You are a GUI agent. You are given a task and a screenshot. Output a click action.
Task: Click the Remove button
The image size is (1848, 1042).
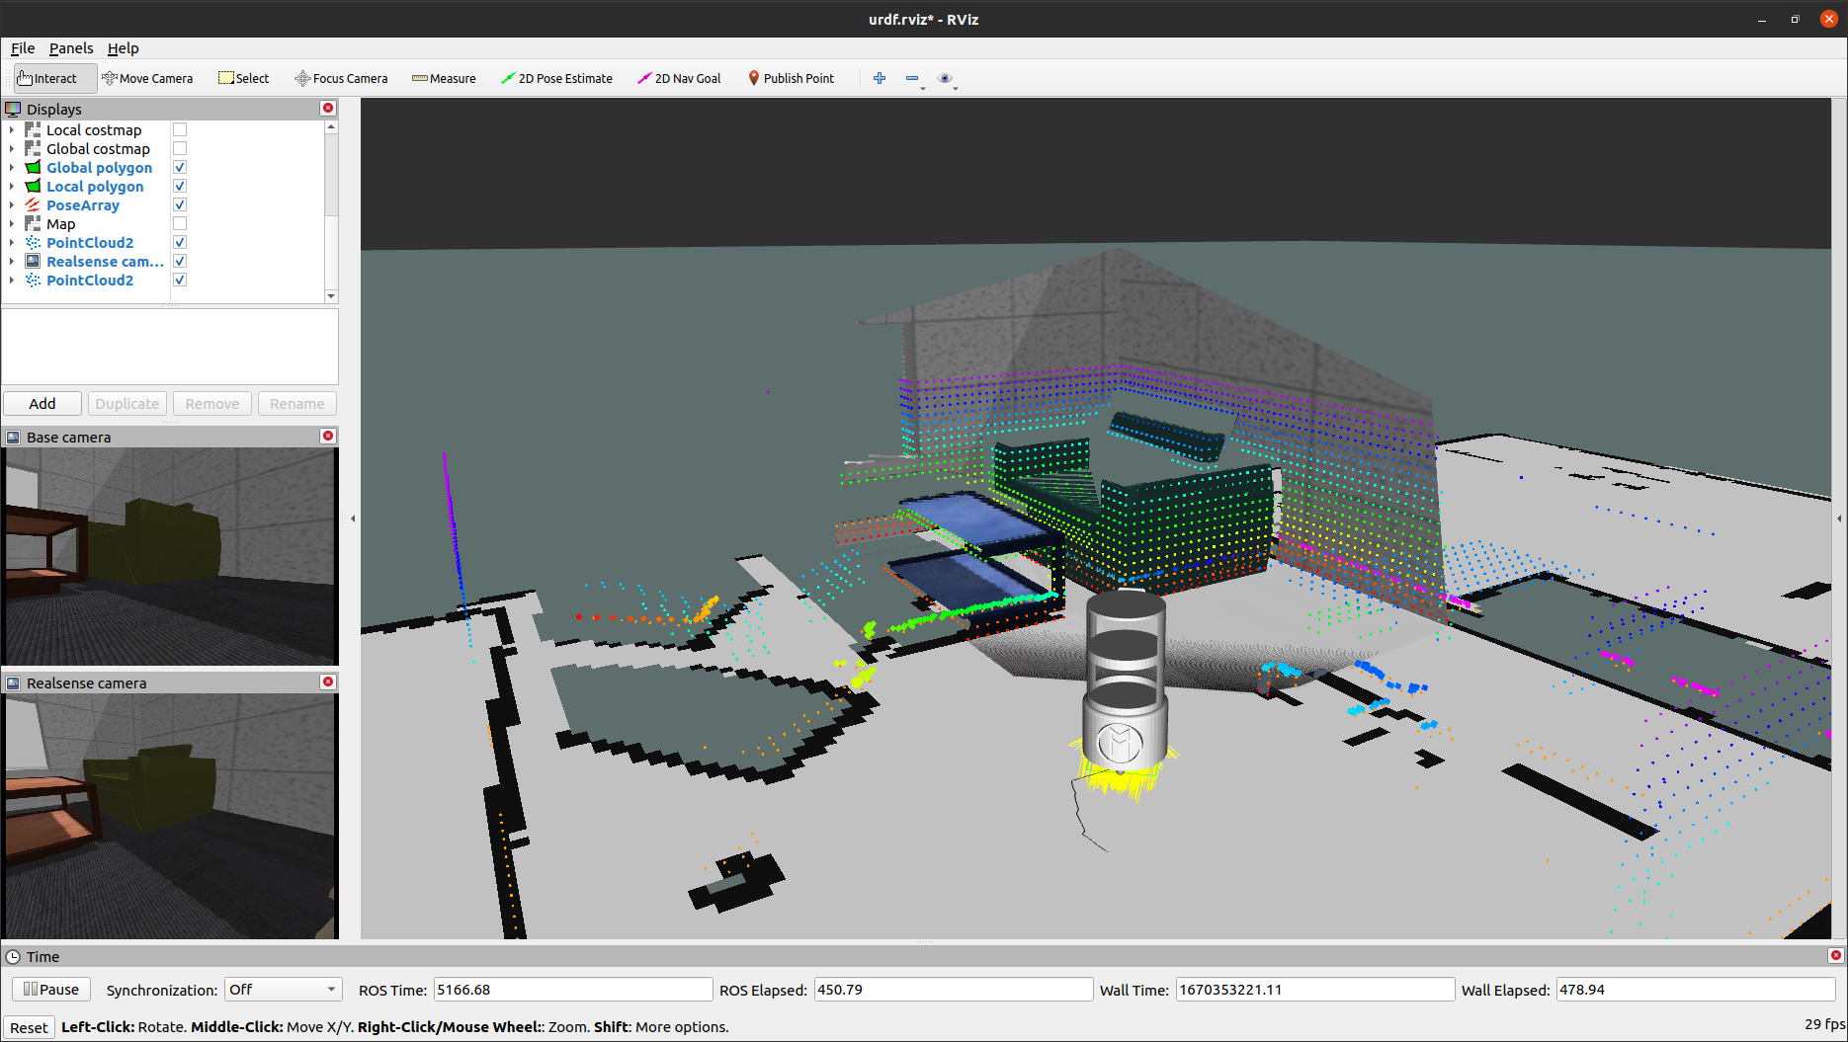(212, 403)
